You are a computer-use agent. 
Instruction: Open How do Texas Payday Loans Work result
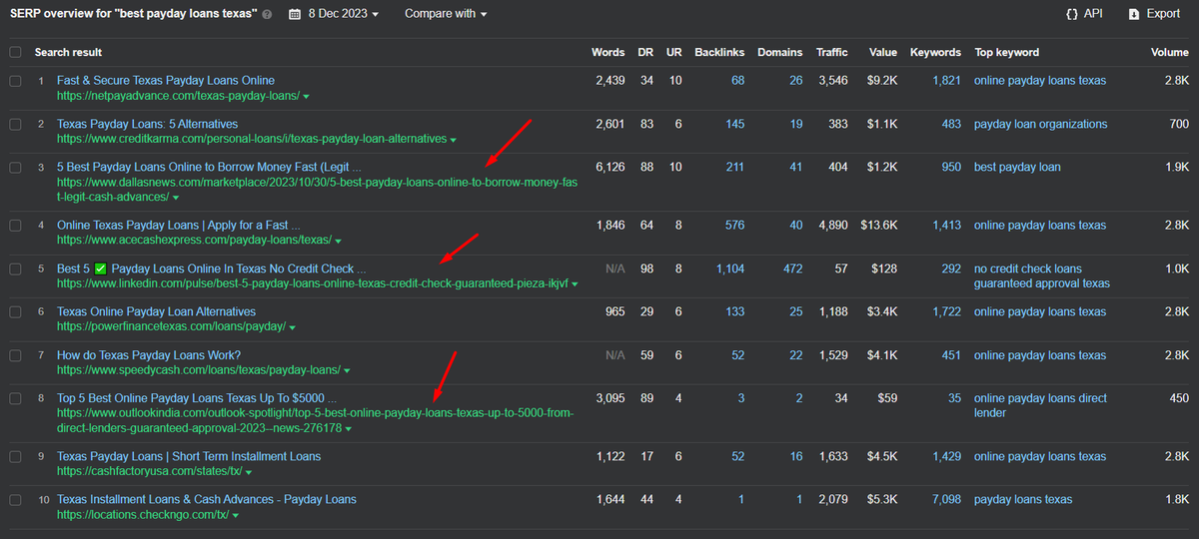(x=149, y=356)
